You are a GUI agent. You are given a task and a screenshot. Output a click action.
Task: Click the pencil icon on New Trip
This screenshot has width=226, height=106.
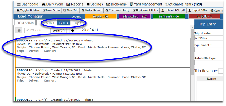(x=65, y=11)
